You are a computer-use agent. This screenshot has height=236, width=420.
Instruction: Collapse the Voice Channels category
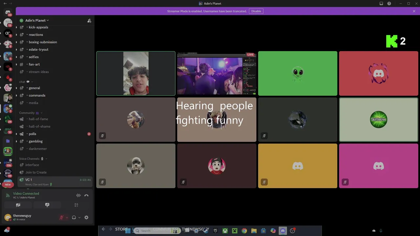[33, 159]
